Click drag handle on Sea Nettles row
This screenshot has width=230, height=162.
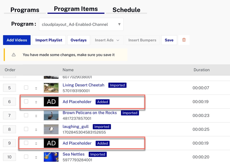click(36, 157)
